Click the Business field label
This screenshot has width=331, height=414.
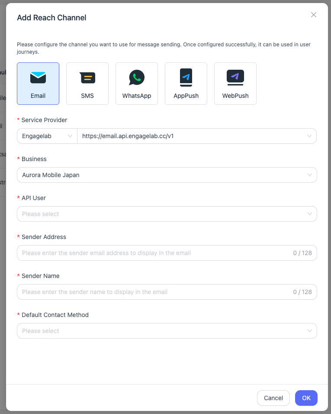pos(34,159)
